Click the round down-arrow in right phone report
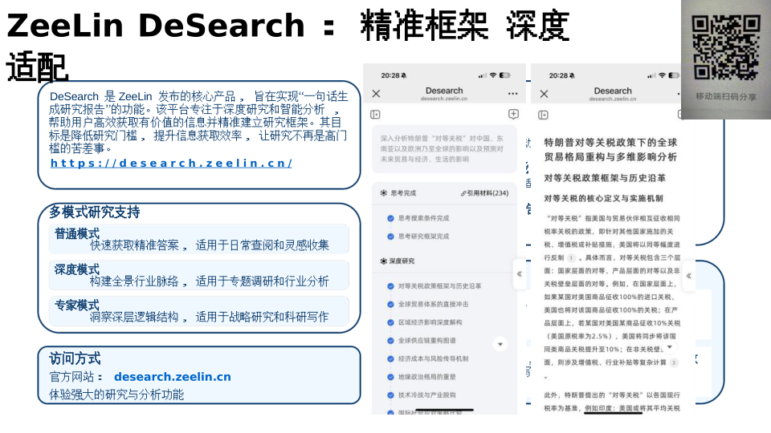Image resolution: width=771 pixels, height=433 pixels. click(x=669, y=347)
